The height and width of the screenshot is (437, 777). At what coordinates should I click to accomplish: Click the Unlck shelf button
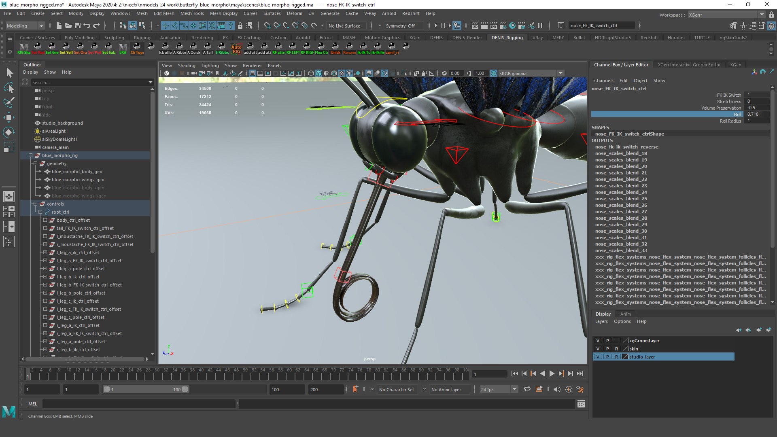[x=335, y=49]
